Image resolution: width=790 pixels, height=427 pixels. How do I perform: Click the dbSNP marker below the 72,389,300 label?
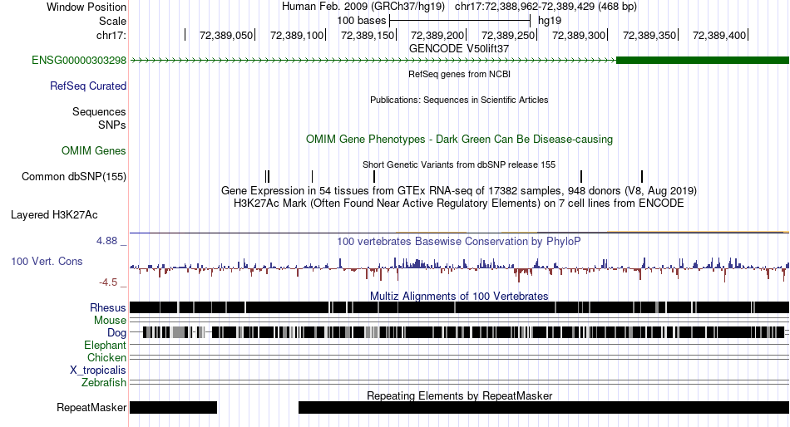[x=581, y=176]
